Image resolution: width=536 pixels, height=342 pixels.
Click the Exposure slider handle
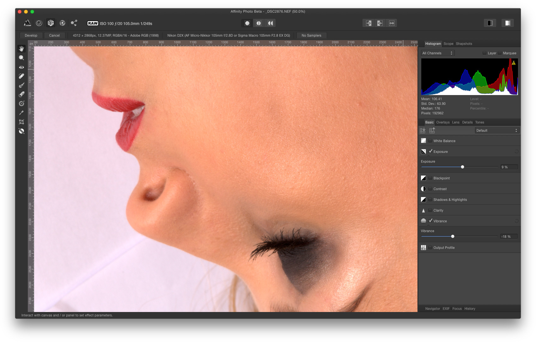[x=462, y=167]
